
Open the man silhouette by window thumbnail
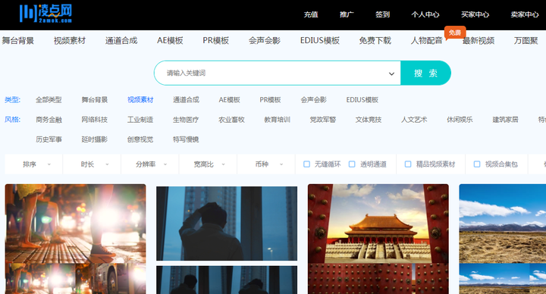pos(227,240)
